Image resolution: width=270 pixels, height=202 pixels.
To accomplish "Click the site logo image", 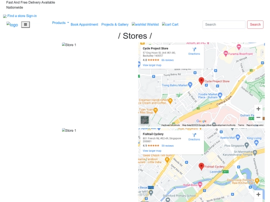I will pyautogui.click(x=12, y=24).
